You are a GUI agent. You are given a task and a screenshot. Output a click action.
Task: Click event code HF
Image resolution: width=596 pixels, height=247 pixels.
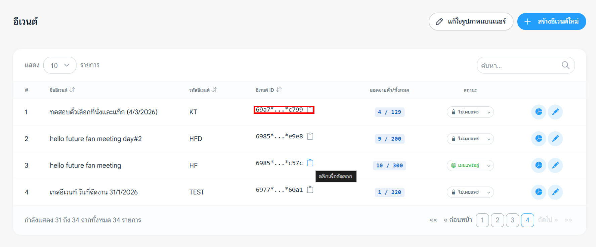(193, 165)
